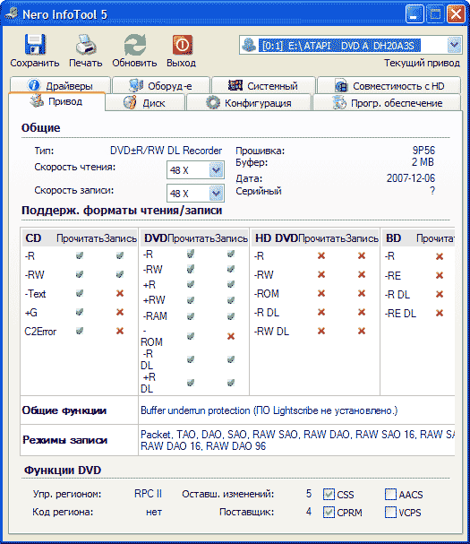The height and width of the screenshot is (544, 470).
Task: Click the date value 2007-12-06
Action: pos(411,178)
